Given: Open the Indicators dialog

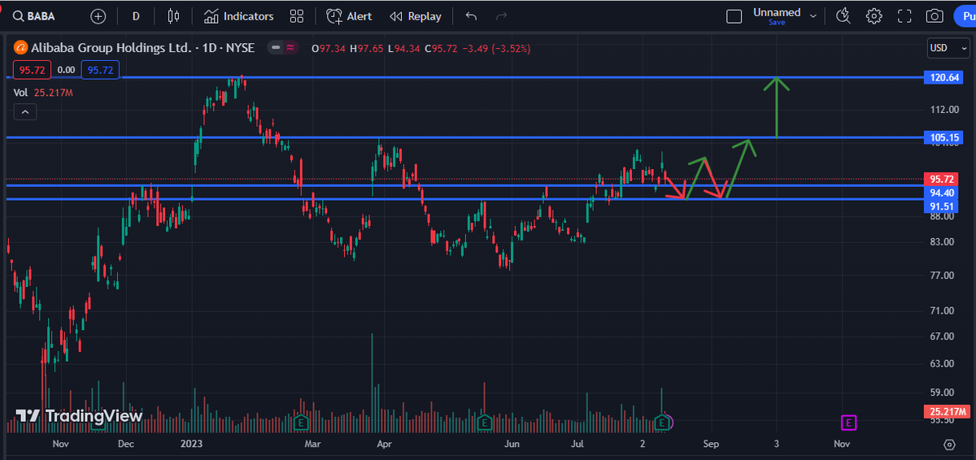Looking at the screenshot, I should pos(238,16).
